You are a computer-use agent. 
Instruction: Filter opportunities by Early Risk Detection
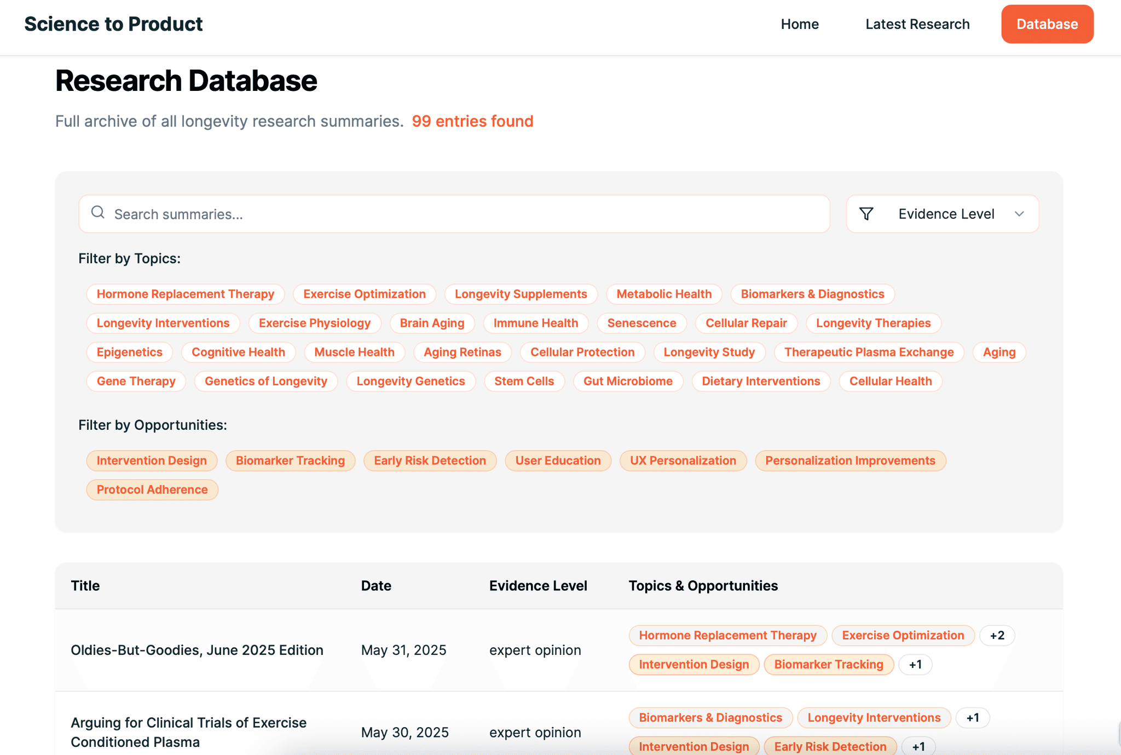coord(430,460)
